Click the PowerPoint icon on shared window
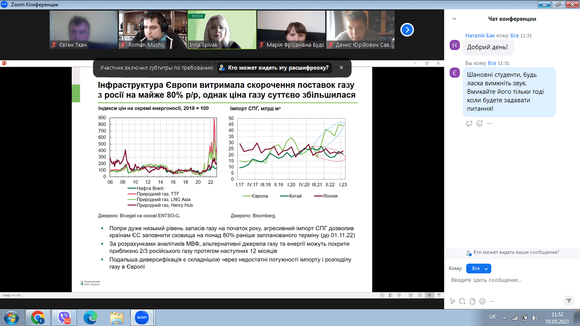This screenshot has height=326, width=580. [5, 63]
